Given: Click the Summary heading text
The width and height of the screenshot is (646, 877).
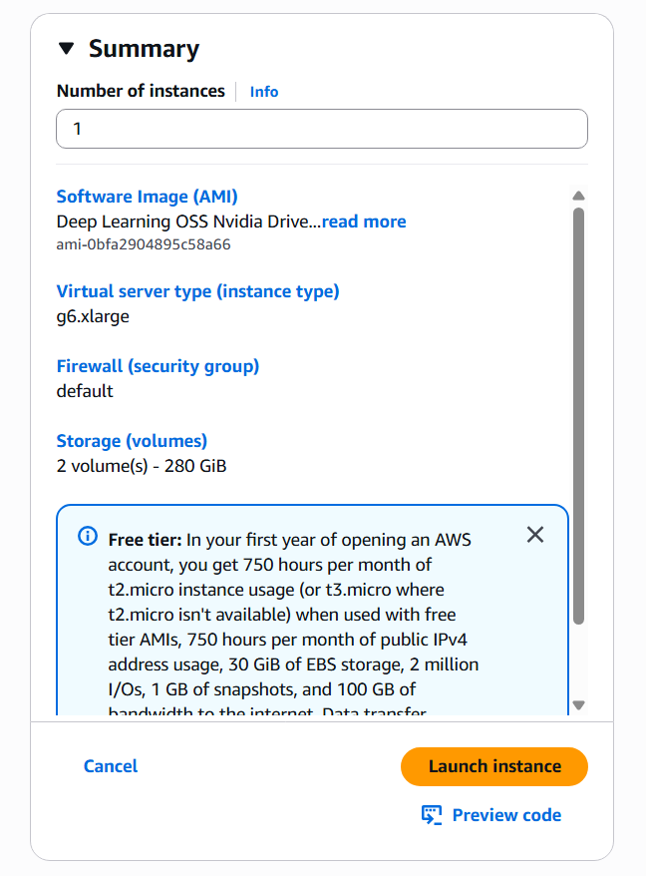Looking at the screenshot, I should click(x=144, y=49).
